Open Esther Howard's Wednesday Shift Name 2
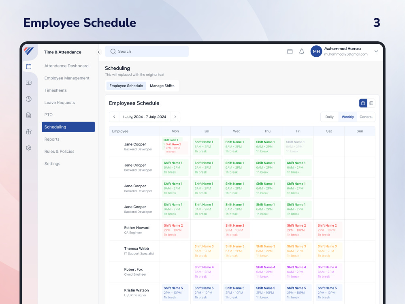The height and width of the screenshot is (304, 405). click(237, 230)
